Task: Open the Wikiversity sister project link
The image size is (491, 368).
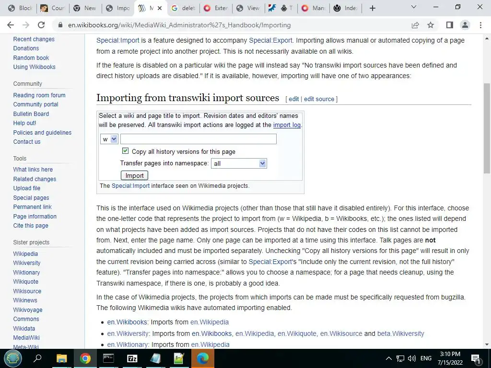Action: coord(27,263)
